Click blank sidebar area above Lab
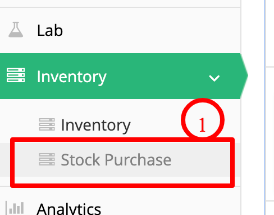The image size is (274, 215). [120, 3]
